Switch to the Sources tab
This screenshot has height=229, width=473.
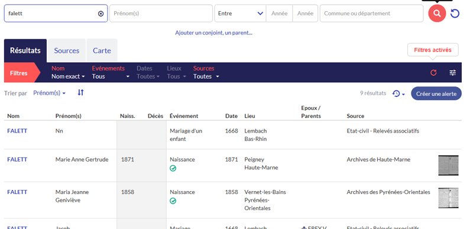(x=67, y=51)
